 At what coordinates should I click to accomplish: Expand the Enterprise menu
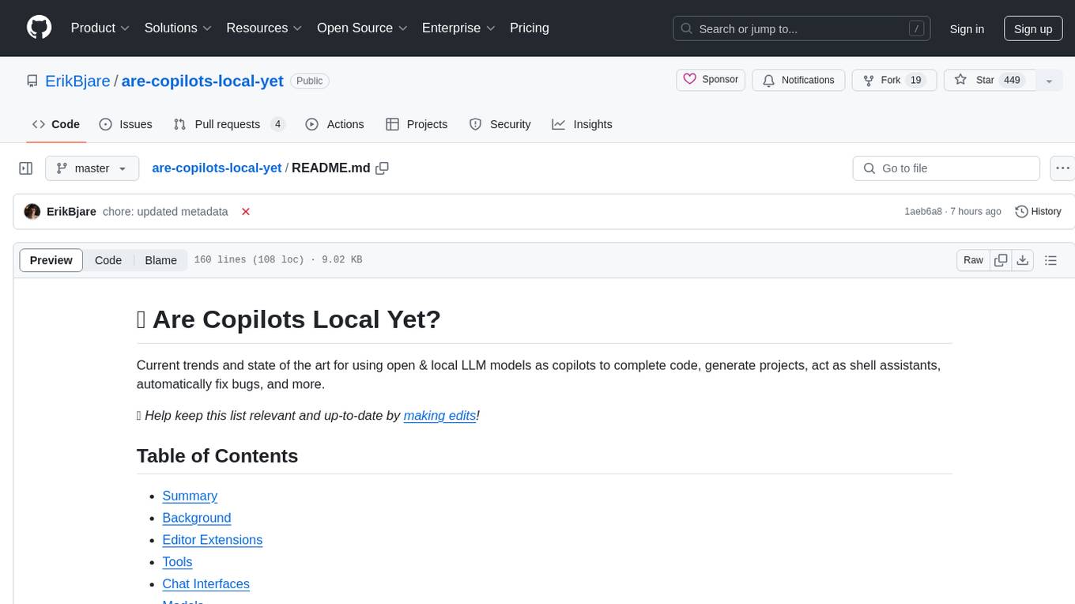tap(458, 28)
